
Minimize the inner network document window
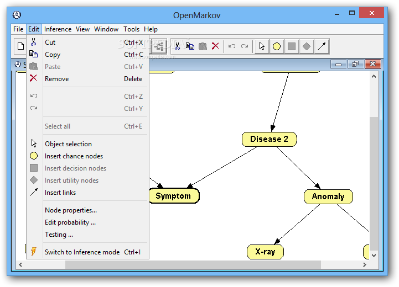click(338, 64)
